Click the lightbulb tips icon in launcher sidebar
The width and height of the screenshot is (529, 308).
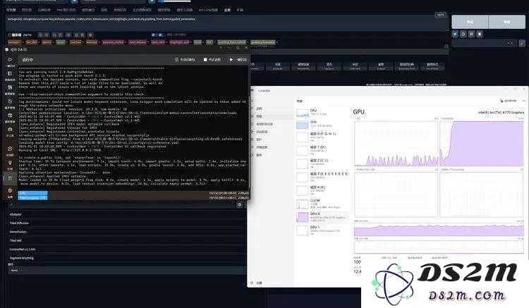point(10,163)
